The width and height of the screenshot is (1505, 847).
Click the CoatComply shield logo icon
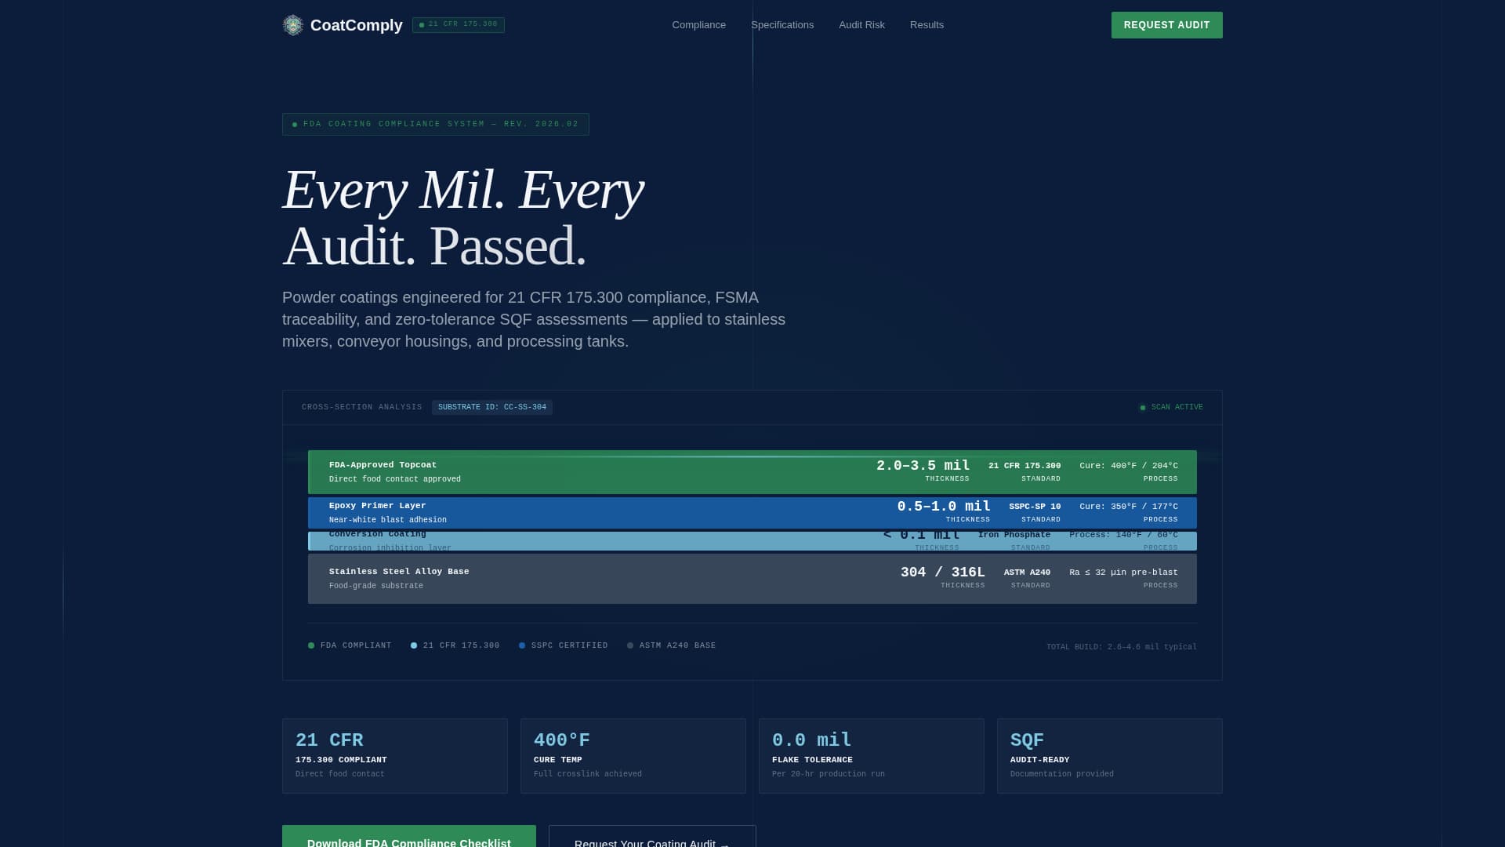click(x=293, y=25)
